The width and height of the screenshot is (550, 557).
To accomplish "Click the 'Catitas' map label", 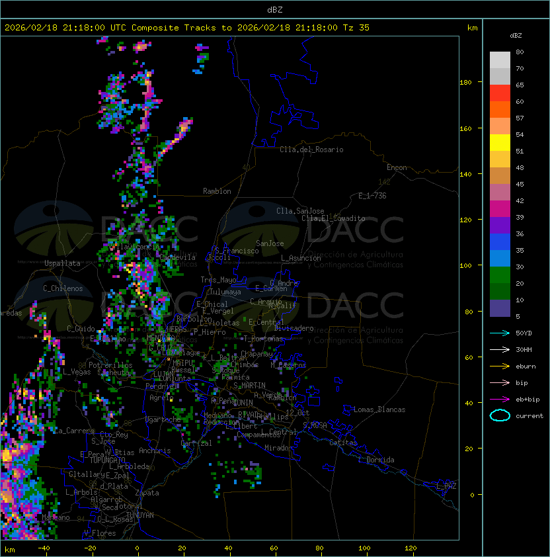I will coord(343,443).
